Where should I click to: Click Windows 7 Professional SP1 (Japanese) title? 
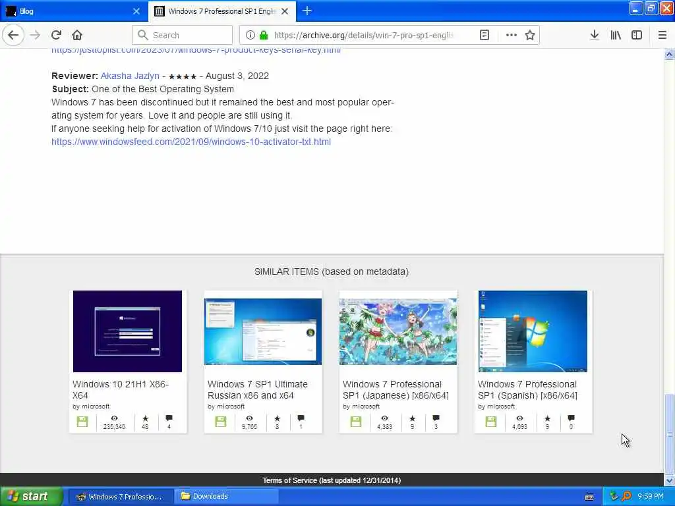coord(396,390)
